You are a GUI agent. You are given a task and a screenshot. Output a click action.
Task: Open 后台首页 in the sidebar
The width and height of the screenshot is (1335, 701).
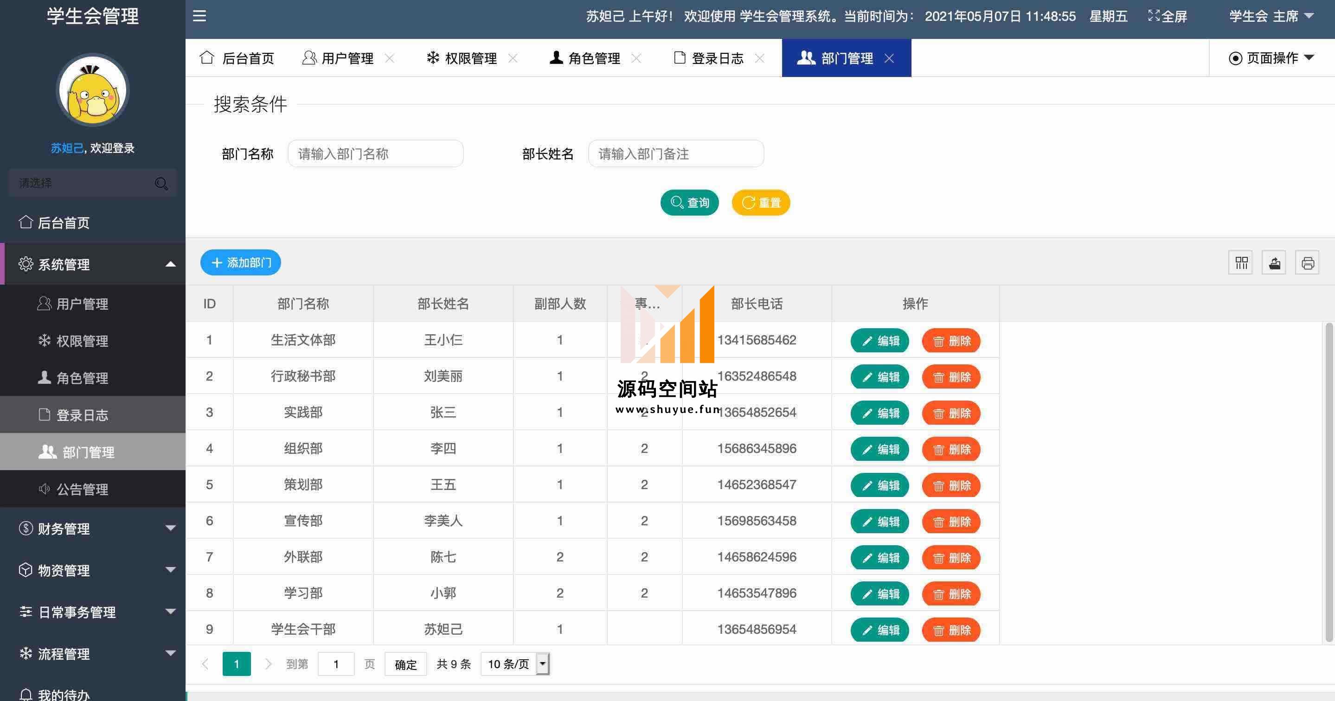93,223
